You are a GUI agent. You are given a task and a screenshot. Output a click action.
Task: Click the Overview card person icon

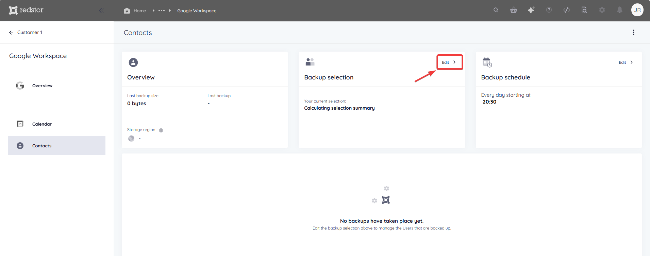tap(133, 62)
